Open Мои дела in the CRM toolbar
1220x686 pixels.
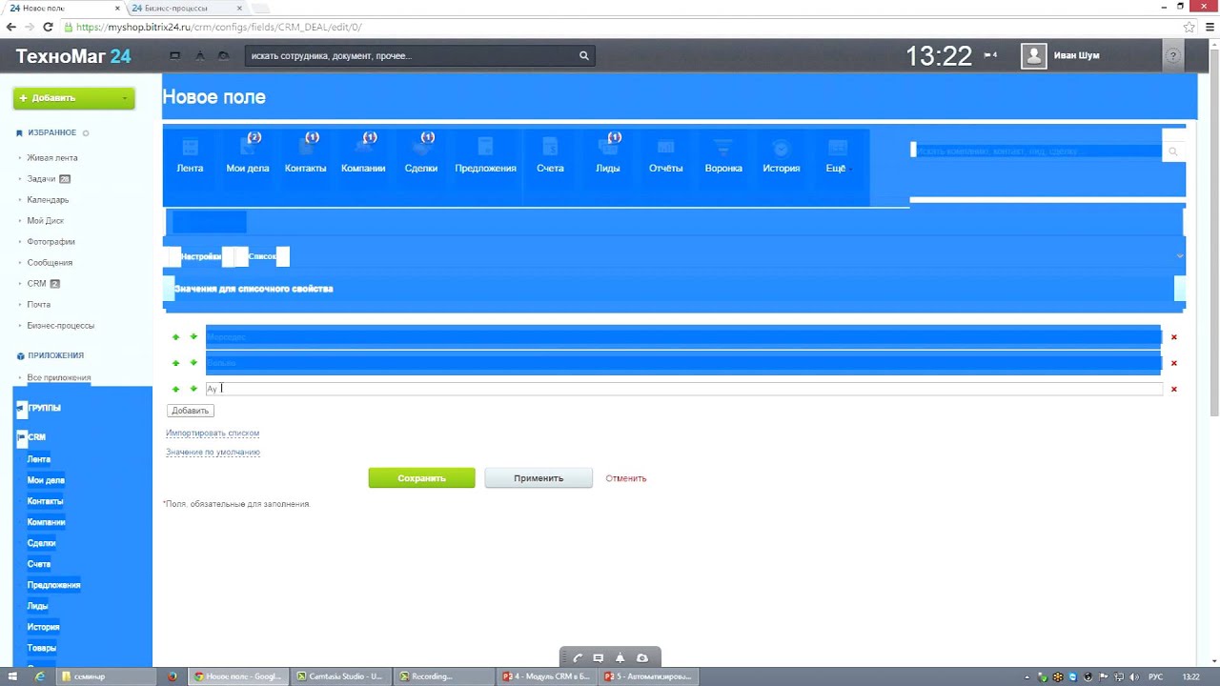tap(247, 153)
